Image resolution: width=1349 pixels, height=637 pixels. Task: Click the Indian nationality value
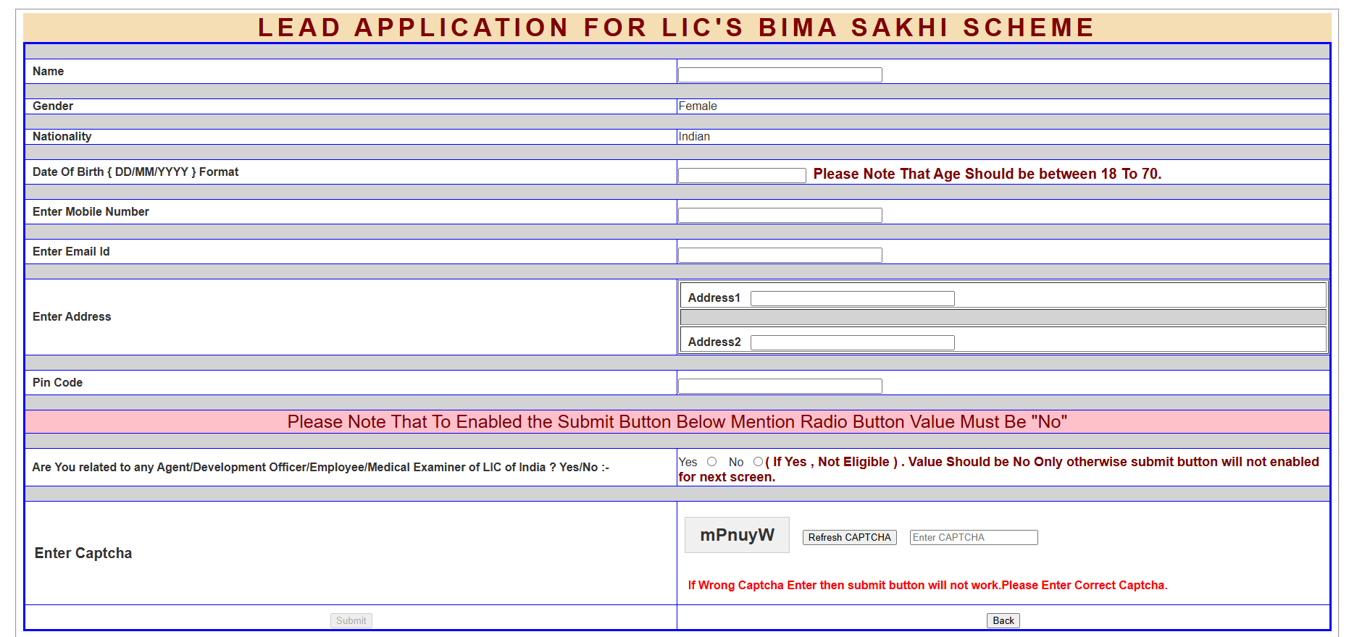694,137
